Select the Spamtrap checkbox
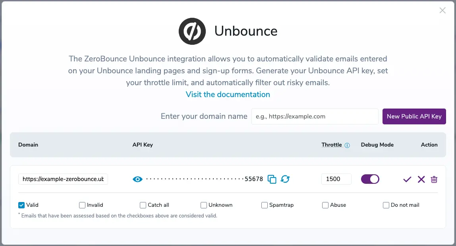 pos(265,205)
